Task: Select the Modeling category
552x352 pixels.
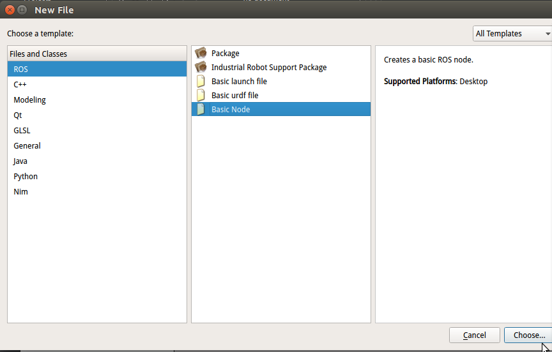Action: click(97, 99)
